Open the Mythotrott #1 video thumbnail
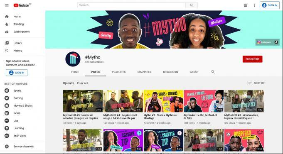This screenshot has height=154, width=283. pos(204,140)
